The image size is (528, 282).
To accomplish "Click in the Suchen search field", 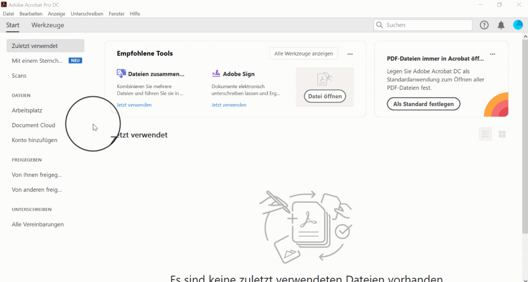I will [423, 25].
